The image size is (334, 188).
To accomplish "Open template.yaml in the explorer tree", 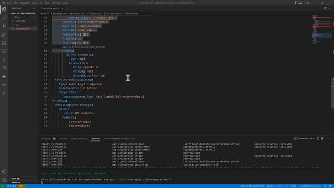I will click(22, 29).
